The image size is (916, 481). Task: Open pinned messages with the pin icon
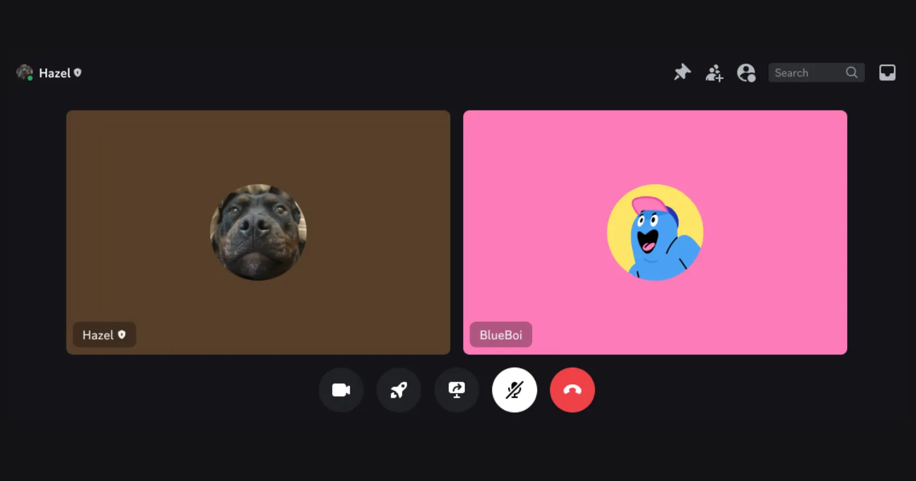[x=682, y=73]
